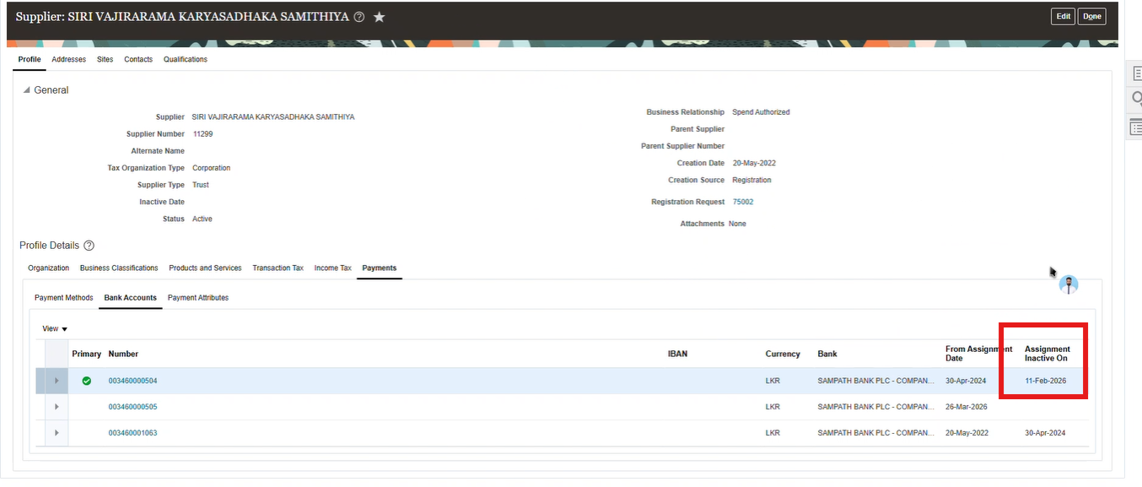Click the Number column header
The width and height of the screenshot is (1142, 487).
tap(123, 354)
